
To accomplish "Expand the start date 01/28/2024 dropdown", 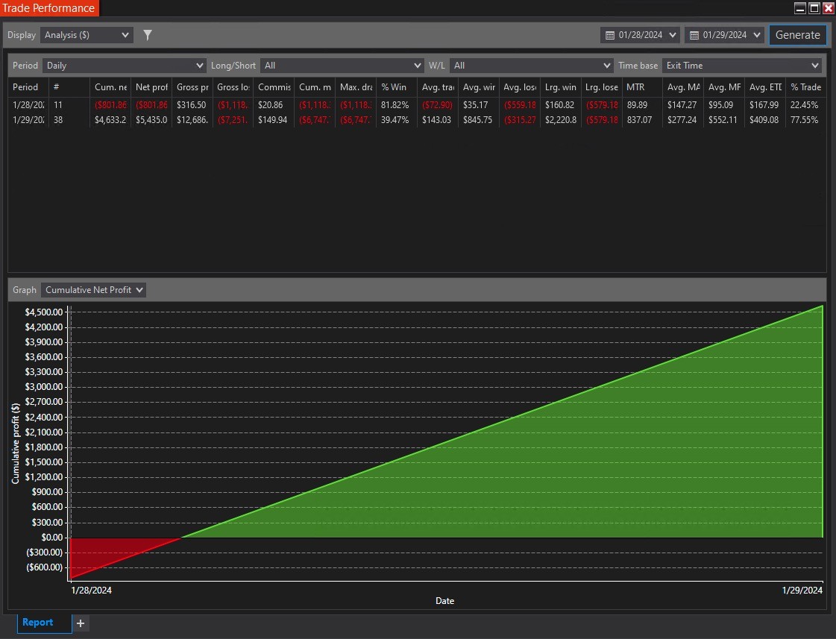I will click(x=673, y=35).
